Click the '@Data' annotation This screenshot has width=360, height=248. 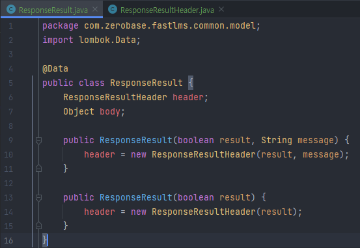click(55, 68)
